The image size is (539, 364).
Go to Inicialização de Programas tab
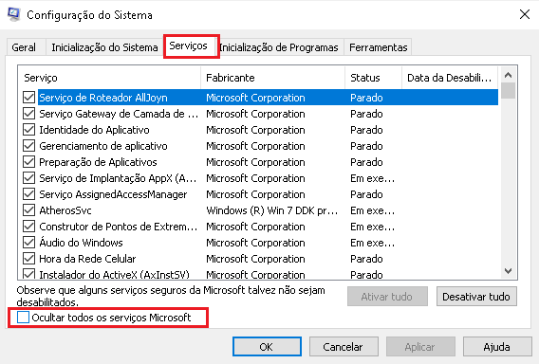[279, 47]
